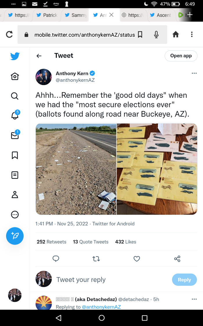Open Messages envelope in sidebar
This screenshot has width=203, height=326.
[x=15, y=135]
